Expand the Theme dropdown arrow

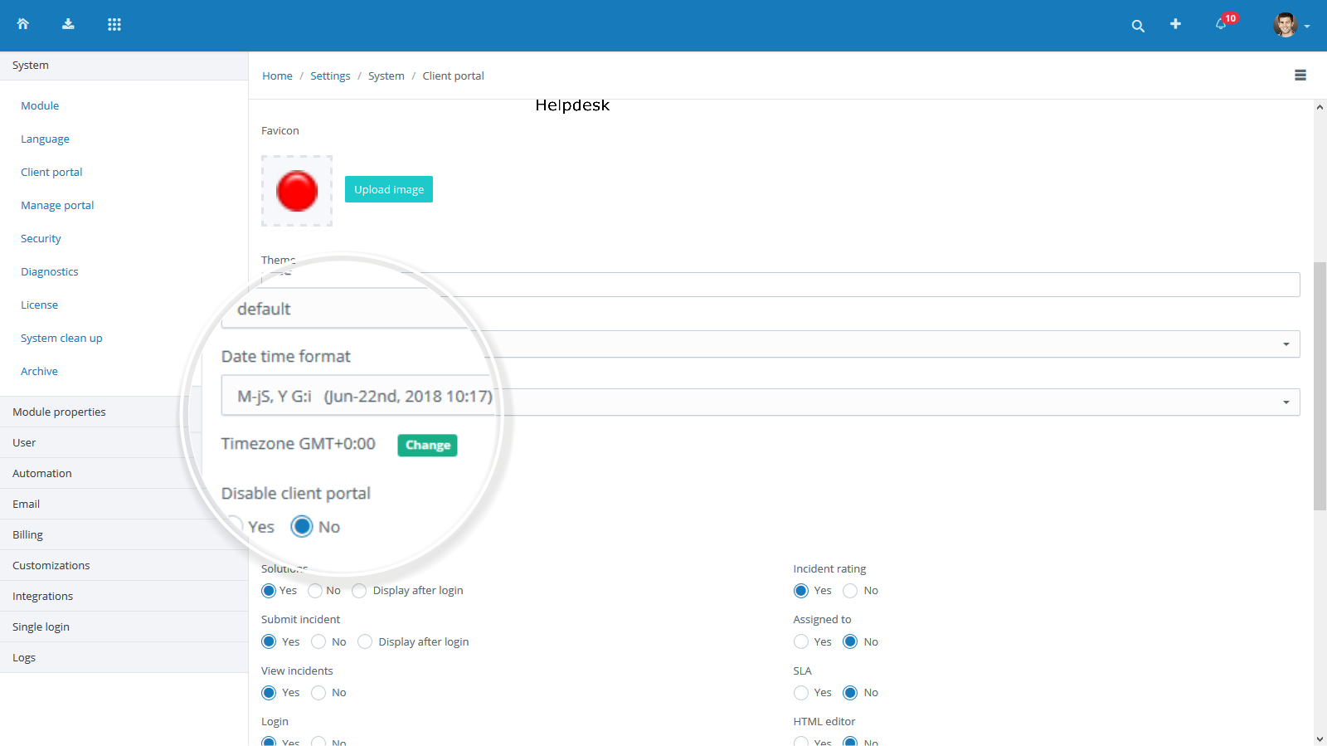(1286, 344)
